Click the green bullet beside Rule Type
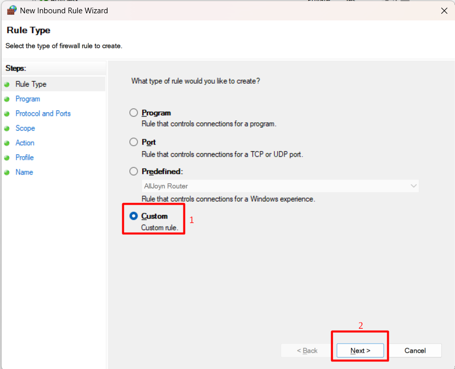Screen dimensions: 455x369 [x=7, y=85]
